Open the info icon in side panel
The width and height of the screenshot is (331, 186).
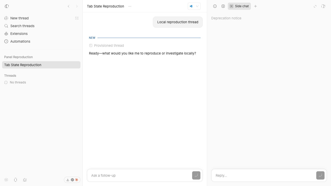[215, 6]
